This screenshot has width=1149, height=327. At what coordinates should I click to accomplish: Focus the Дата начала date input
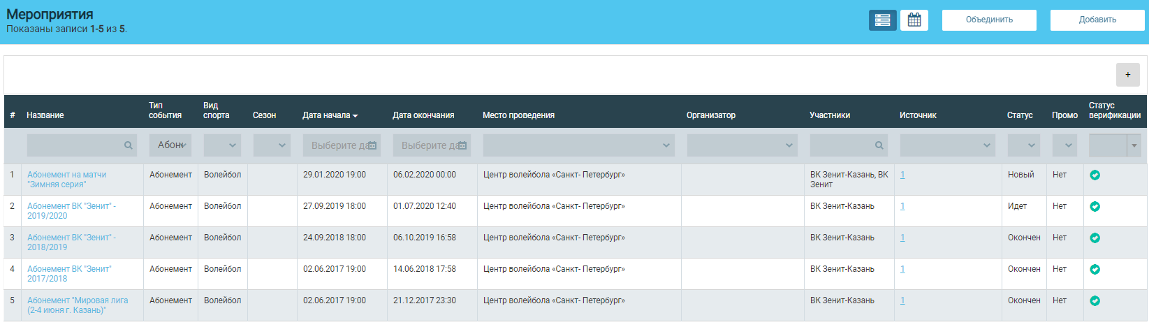(x=342, y=145)
